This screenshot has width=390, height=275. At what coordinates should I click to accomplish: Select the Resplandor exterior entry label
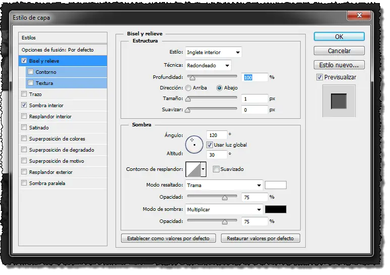click(51, 172)
